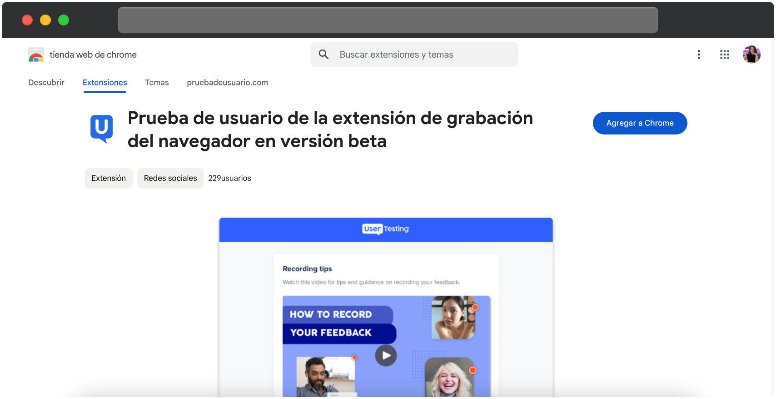
Task: Click the Extensión category chip
Action: click(x=109, y=178)
